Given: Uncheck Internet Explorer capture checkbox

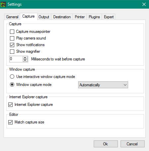Looking at the screenshot, I should (x=10, y=105).
